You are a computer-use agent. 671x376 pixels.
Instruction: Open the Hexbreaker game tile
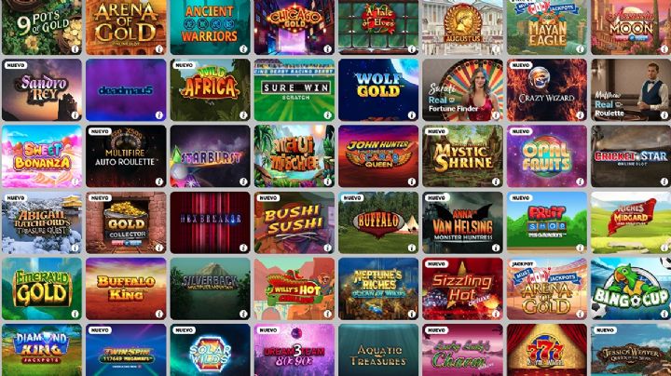click(210, 222)
